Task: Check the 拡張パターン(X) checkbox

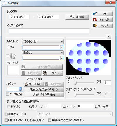Action: (6, 114)
